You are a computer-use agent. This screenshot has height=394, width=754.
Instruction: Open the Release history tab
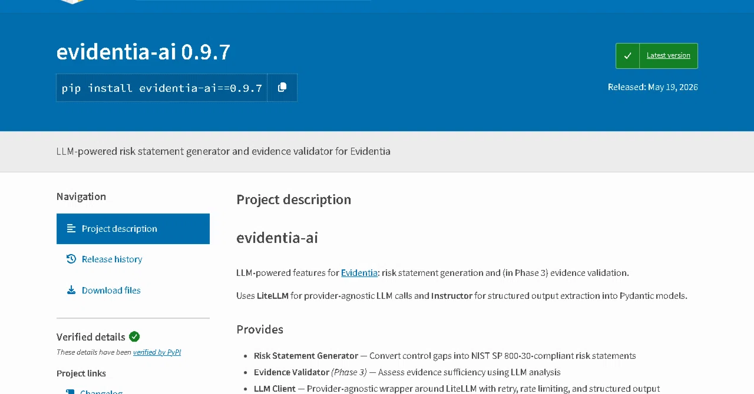[133, 259]
